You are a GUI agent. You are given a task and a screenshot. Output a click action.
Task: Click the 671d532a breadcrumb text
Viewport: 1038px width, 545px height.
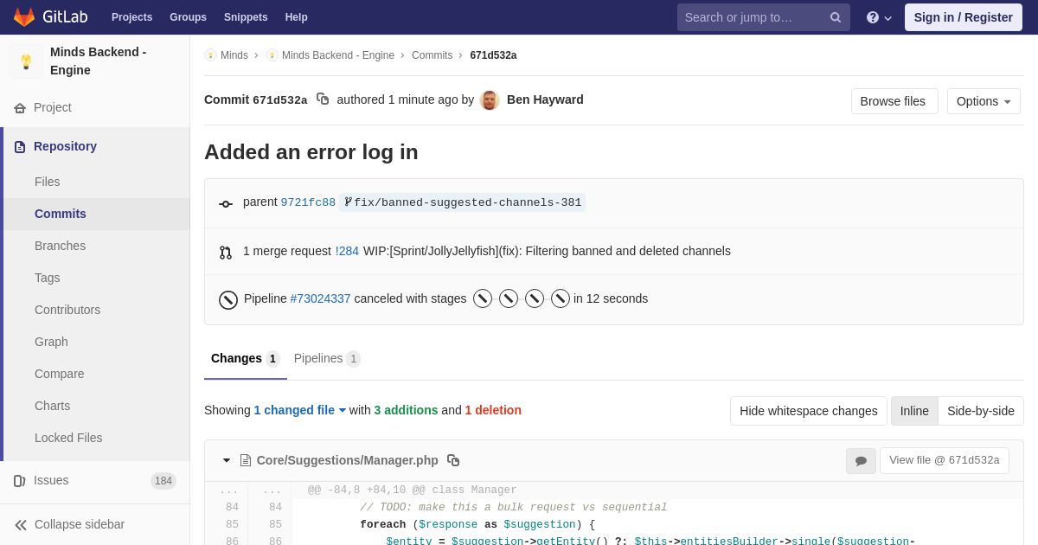(x=493, y=55)
